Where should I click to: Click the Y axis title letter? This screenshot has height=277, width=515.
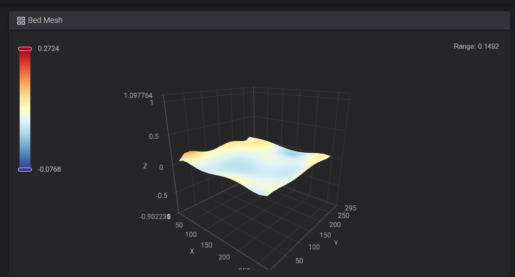[x=336, y=243]
